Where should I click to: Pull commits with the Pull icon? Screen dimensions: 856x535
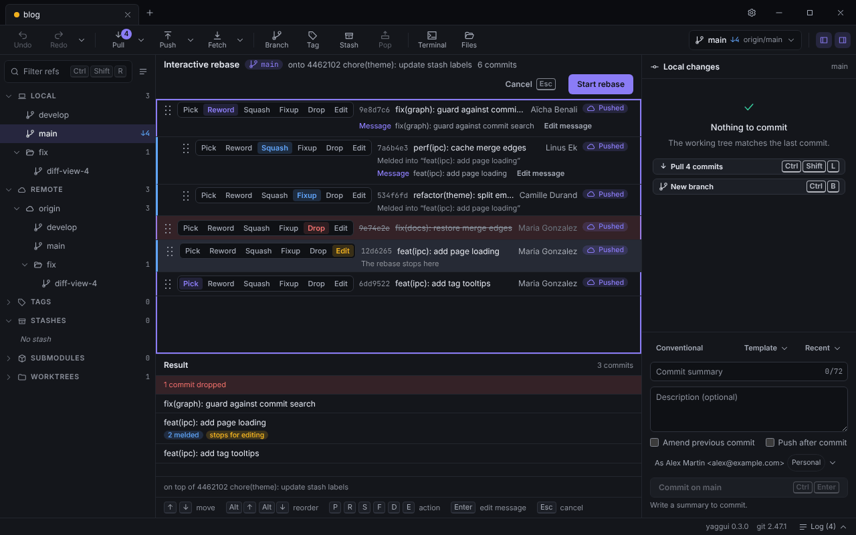tap(118, 39)
